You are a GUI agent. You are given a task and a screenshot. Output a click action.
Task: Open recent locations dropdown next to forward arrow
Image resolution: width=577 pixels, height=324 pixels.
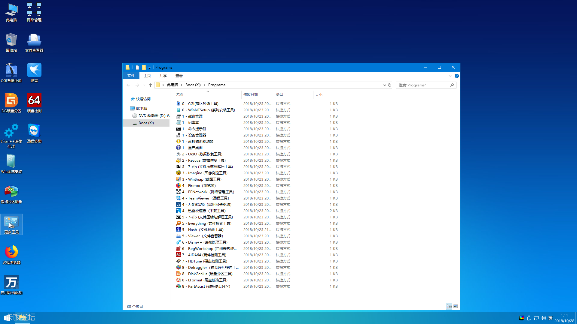144,85
